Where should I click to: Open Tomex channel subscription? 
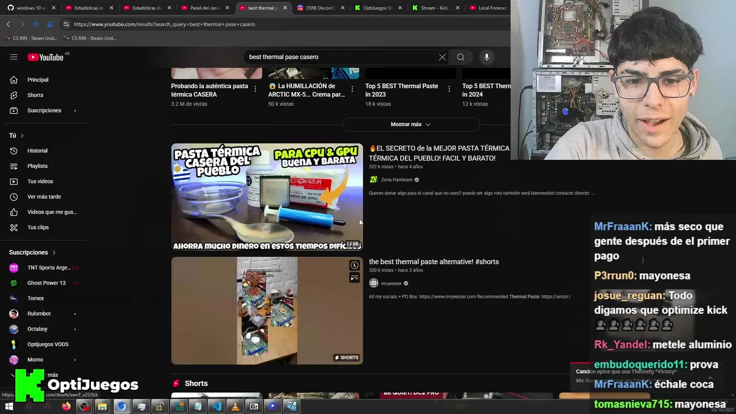[36, 298]
